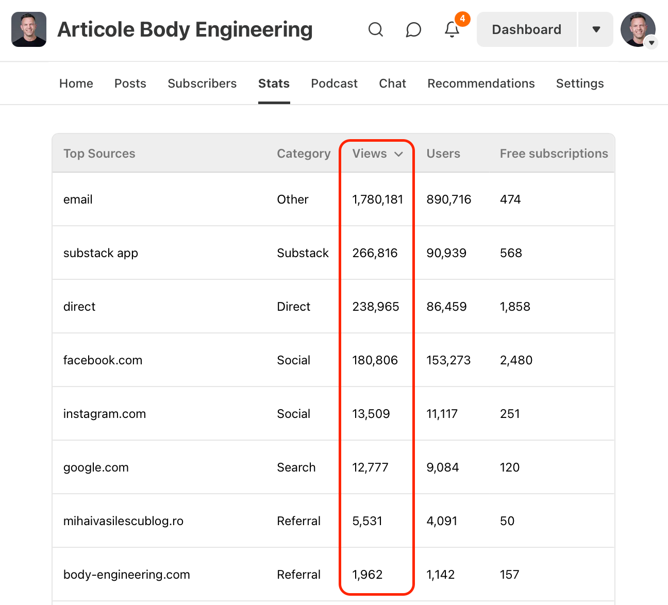The image size is (668, 605).
Task: Click the 568 free subscriptions value
Action: tap(511, 253)
